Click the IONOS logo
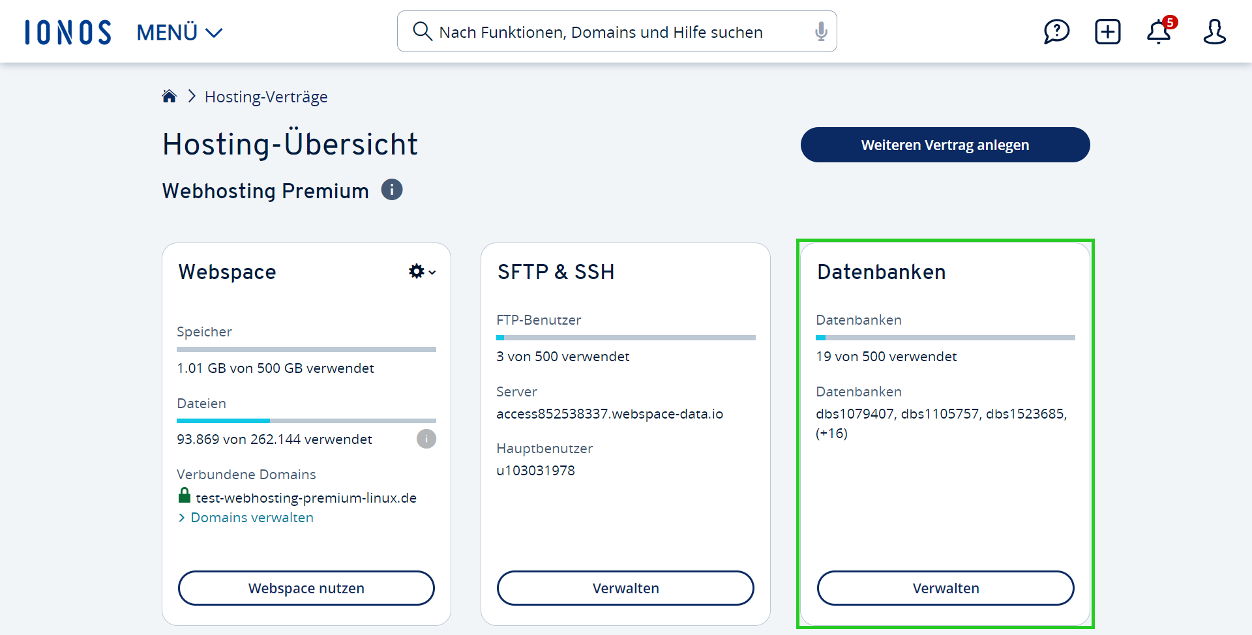Image resolution: width=1252 pixels, height=635 pixels. click(x=68, y=32)
